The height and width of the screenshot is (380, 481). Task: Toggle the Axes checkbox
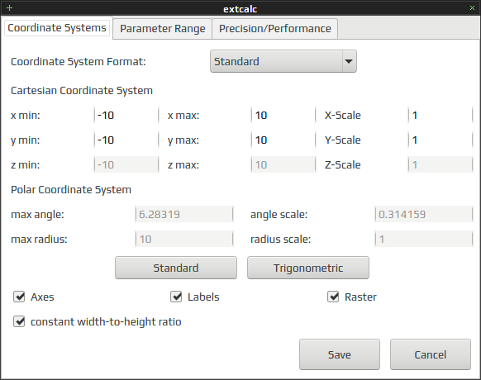(19, 297)
